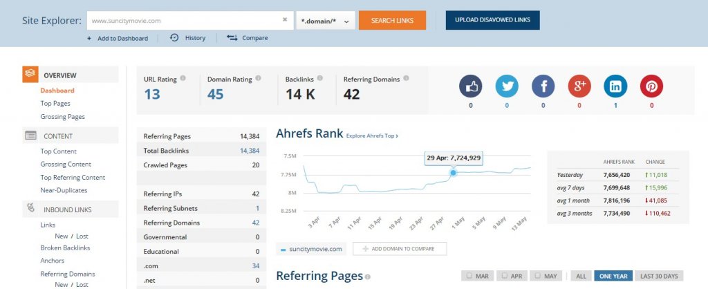Click the Domain Rating value 45

click(216, 94)
